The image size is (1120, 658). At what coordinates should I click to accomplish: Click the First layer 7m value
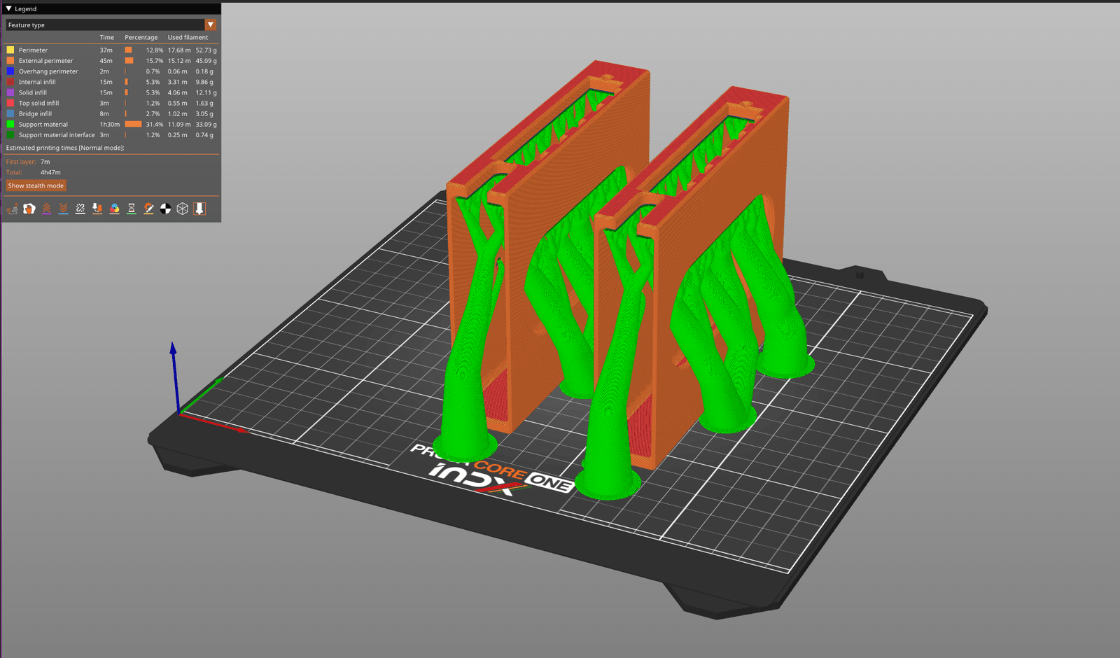pos(45,162)
